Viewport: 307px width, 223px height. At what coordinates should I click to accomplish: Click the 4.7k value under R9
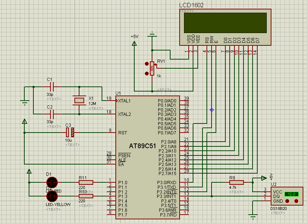233,187
